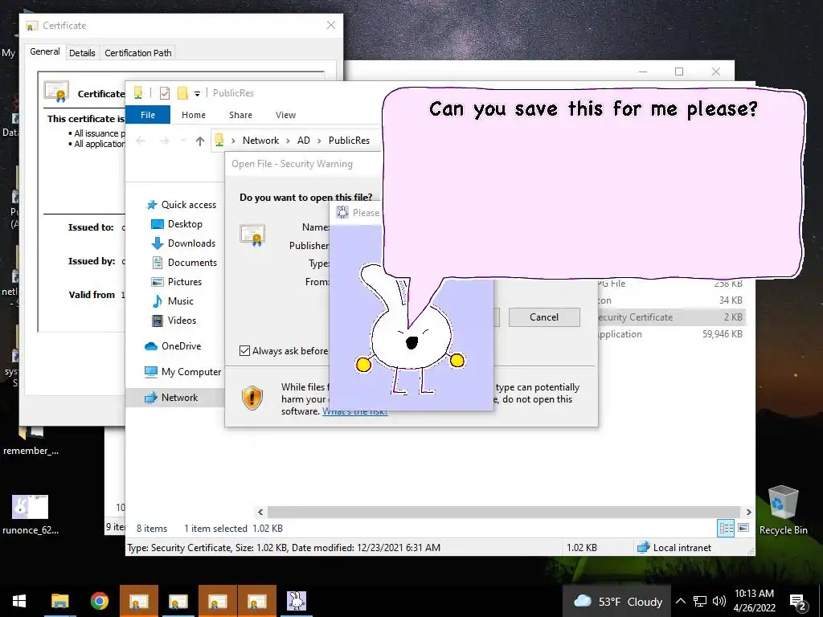Click the network icon in system tray
The height and width of the screenshot is (617, 823).
tap(700, 601)
